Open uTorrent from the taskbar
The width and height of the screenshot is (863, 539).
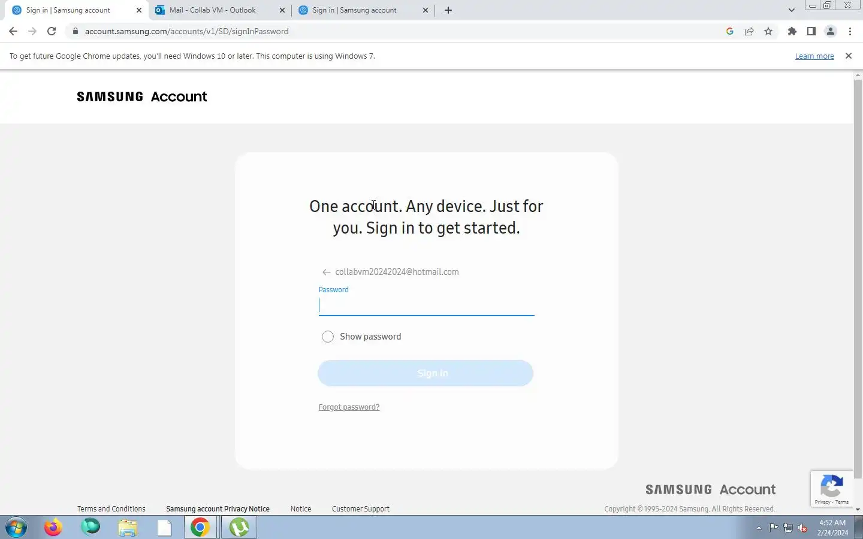[239, 528]
